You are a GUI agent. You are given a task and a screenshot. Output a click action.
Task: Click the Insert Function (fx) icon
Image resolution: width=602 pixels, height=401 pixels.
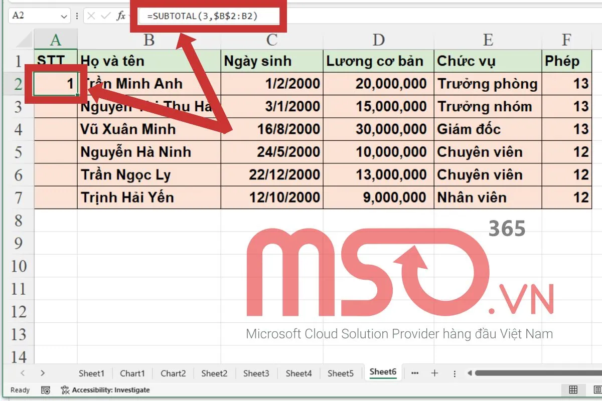tap(122, 16)
